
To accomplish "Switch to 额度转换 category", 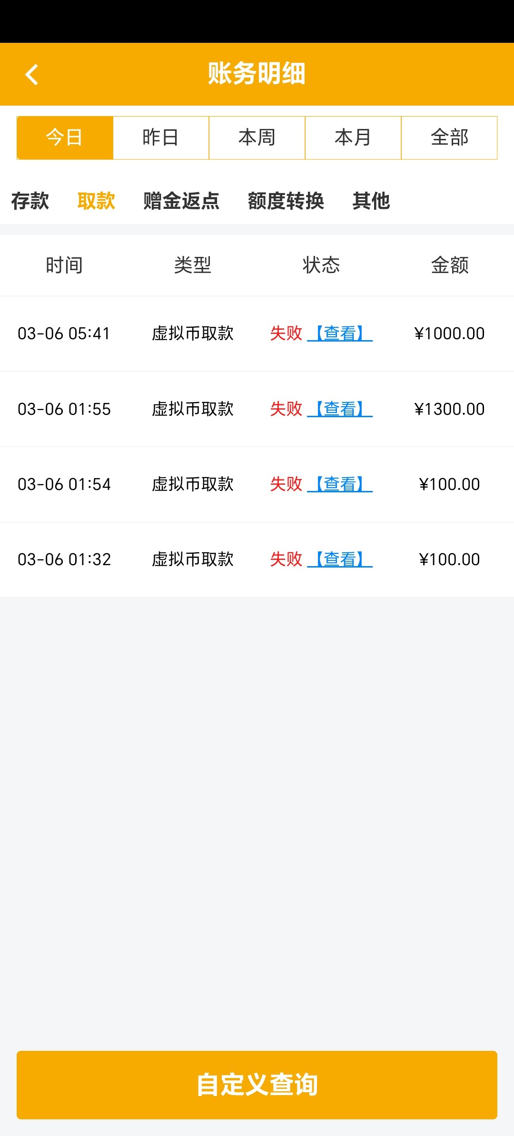I will click(286, 201).
